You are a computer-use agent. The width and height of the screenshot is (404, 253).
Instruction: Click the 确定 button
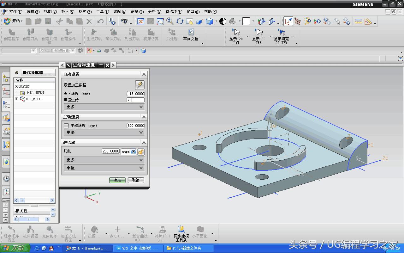point(117,180)
